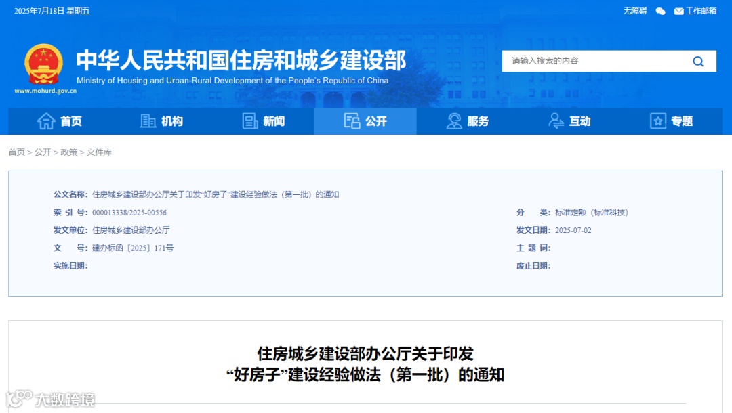Click the document icon beside 公开
This screenshot has width=732, height=413.
click(352, 121)
